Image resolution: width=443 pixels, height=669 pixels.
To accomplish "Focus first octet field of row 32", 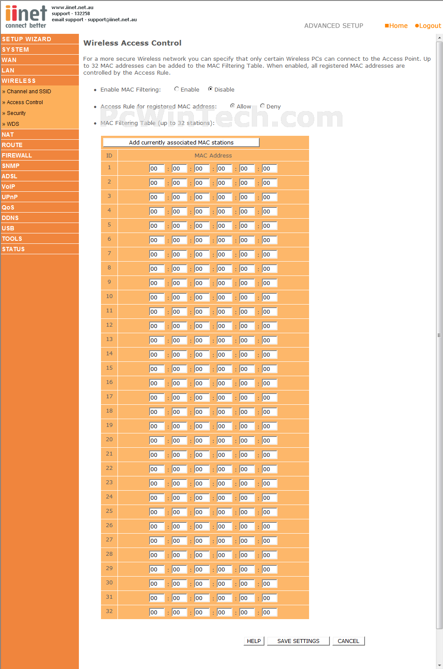I will pos(157,612).
